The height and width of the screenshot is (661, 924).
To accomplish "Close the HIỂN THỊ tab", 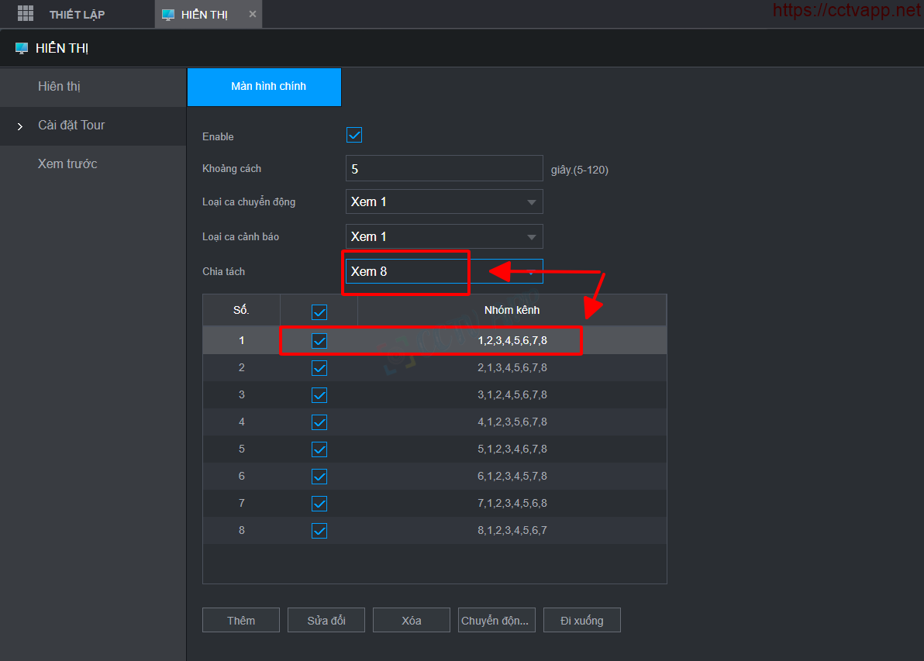I will coord(253,14).
